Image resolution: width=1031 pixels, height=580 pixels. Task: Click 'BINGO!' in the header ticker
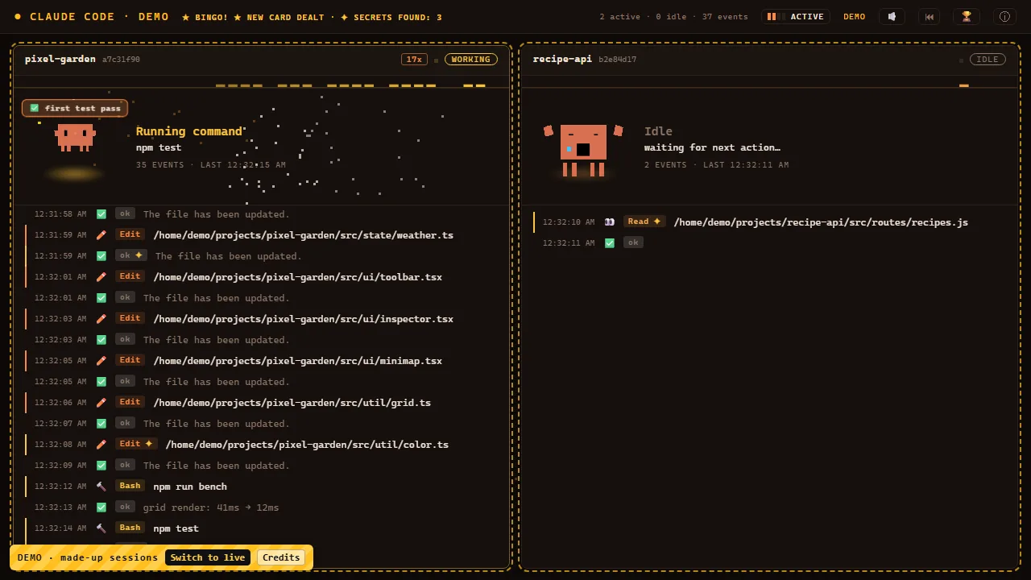(x=211, y=17)
